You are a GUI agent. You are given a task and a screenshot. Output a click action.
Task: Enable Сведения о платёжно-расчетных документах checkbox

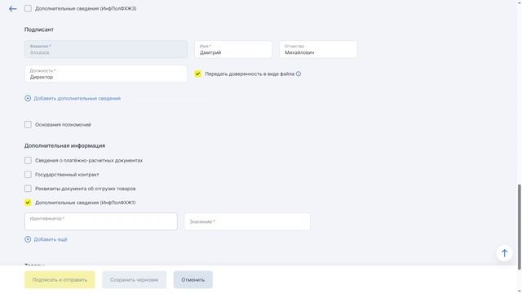point(28,160)
